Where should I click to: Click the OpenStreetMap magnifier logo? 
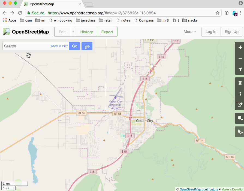point(7,32)
